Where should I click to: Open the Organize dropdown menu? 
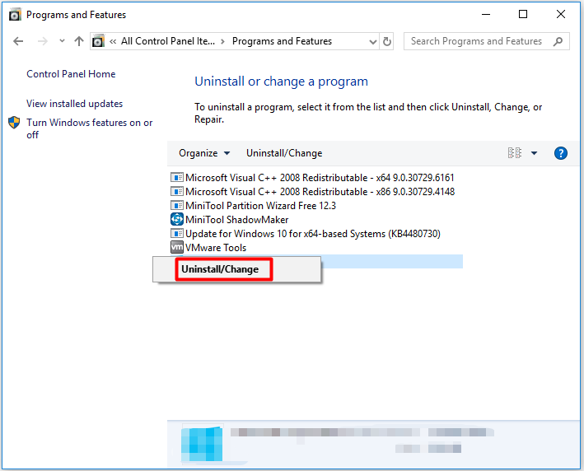pos(204,153)
